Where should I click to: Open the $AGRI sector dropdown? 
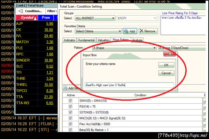(137, 18)
